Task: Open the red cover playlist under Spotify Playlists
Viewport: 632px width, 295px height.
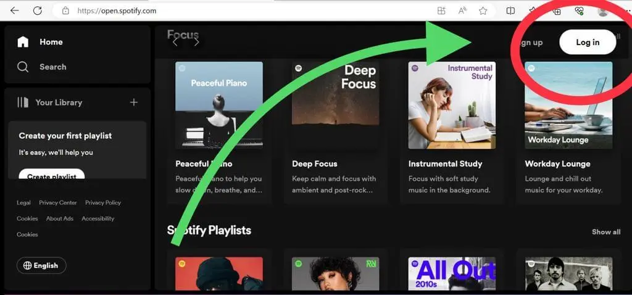Action: click(x=219, y=273)
